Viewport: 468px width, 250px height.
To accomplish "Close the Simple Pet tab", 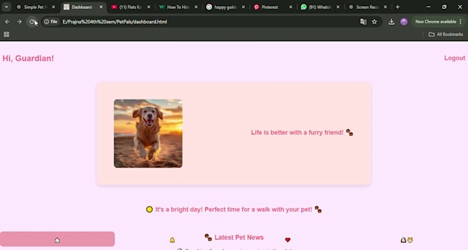I will tap(54, 7).
